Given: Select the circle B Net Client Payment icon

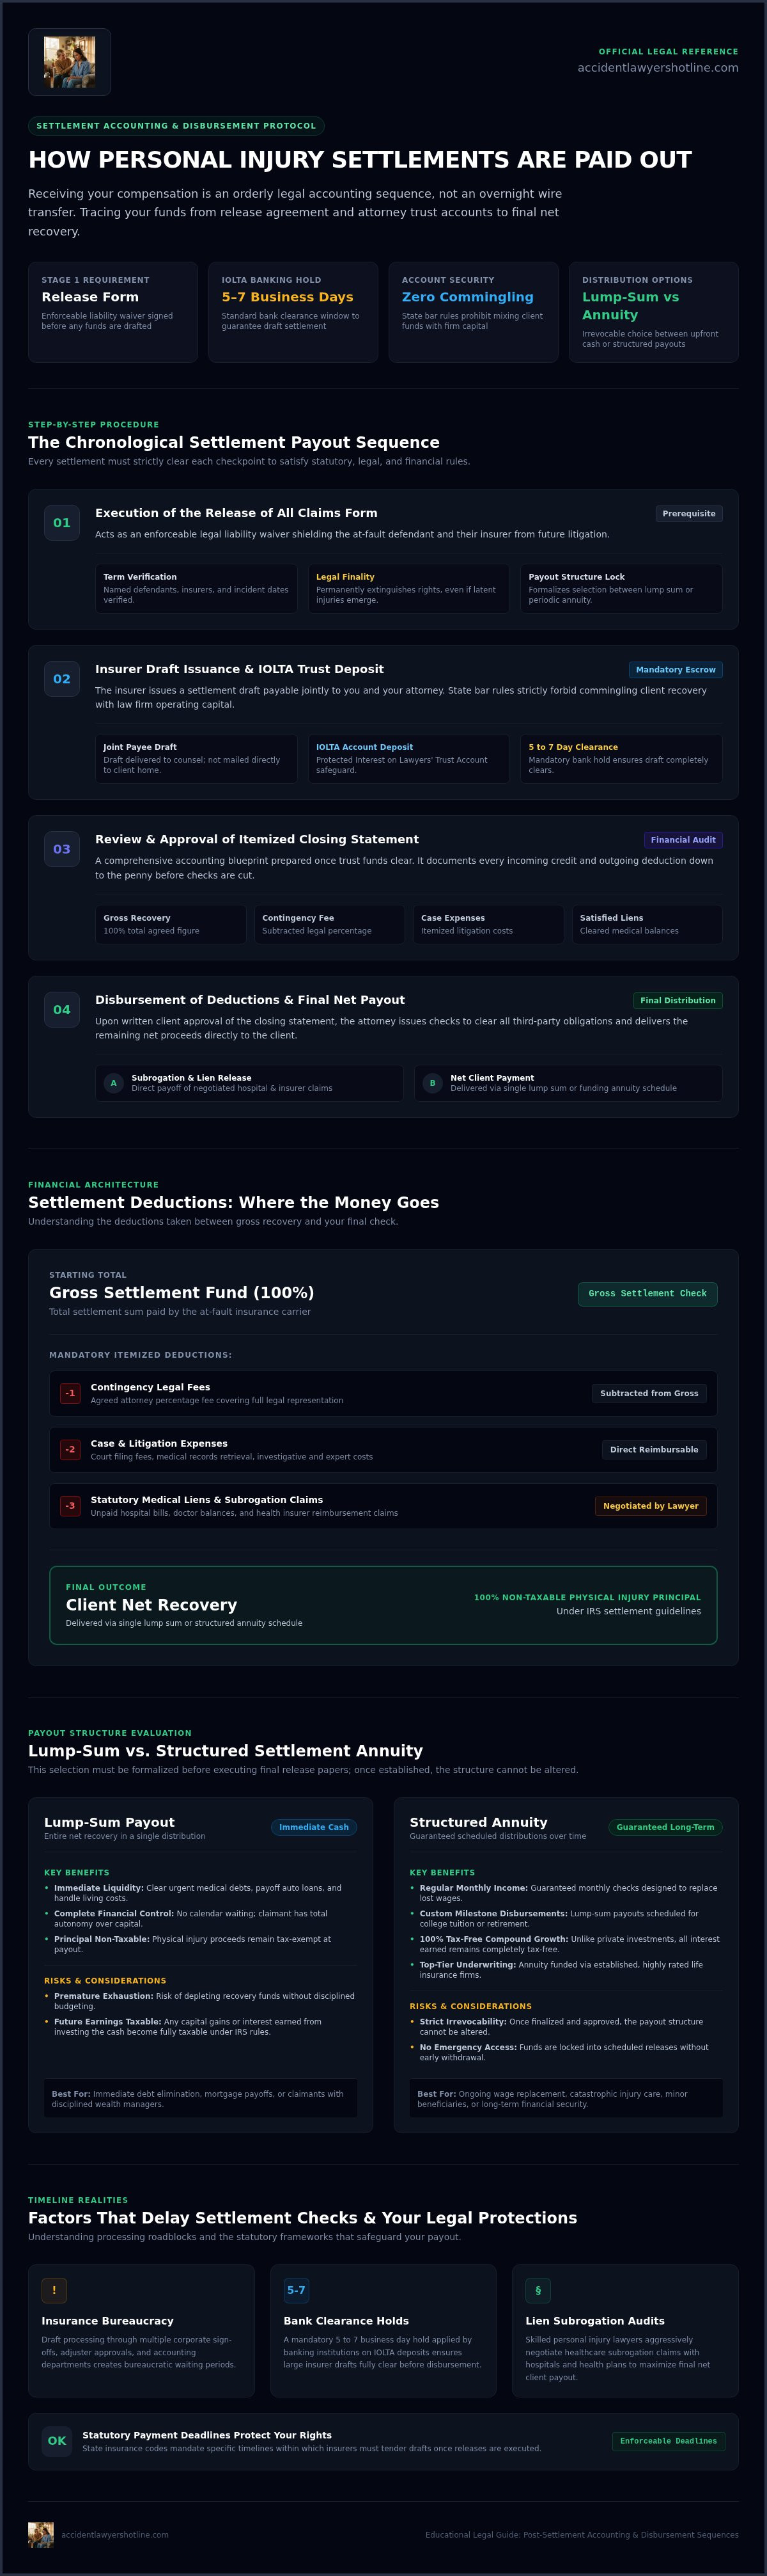Looking at the screenshot, I should tap(433, 1083).
